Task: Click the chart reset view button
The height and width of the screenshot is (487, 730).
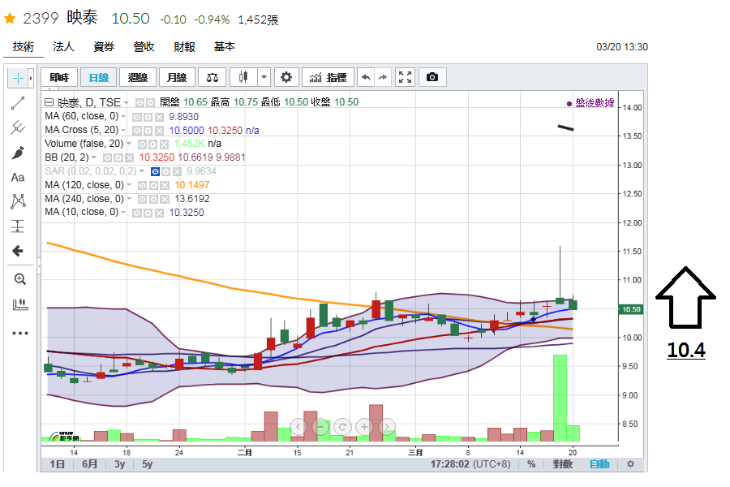Action: tap(342, 426)
